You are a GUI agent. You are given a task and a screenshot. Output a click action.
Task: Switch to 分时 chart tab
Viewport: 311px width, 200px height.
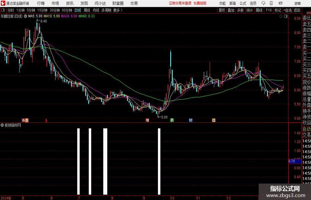click(x=11, y=10)
